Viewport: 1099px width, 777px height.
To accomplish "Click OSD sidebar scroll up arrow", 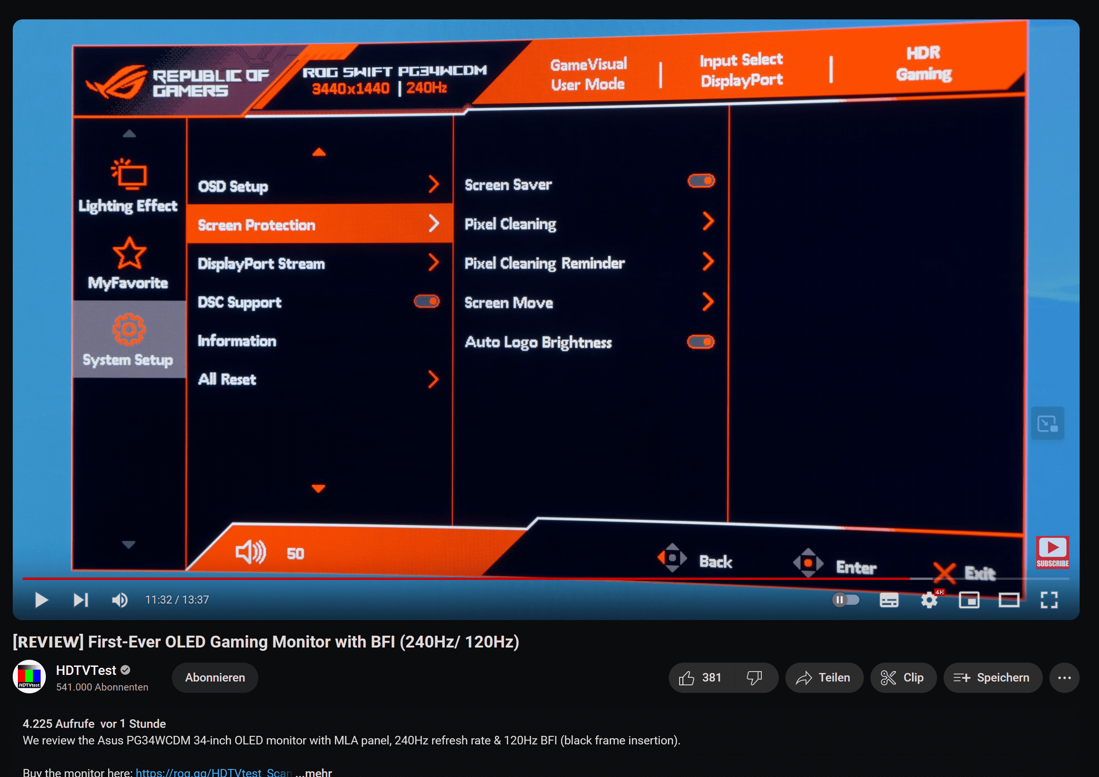I will pyautogui.click(x=129, y=134).
